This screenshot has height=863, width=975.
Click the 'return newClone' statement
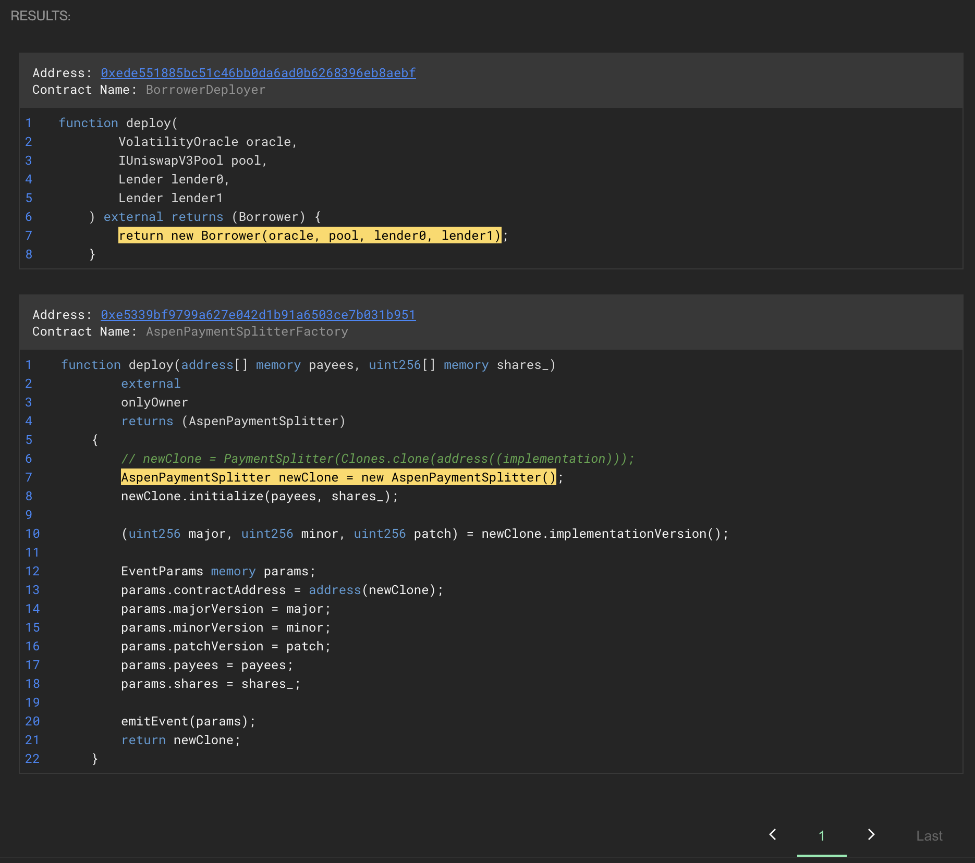tap(180, 740)
